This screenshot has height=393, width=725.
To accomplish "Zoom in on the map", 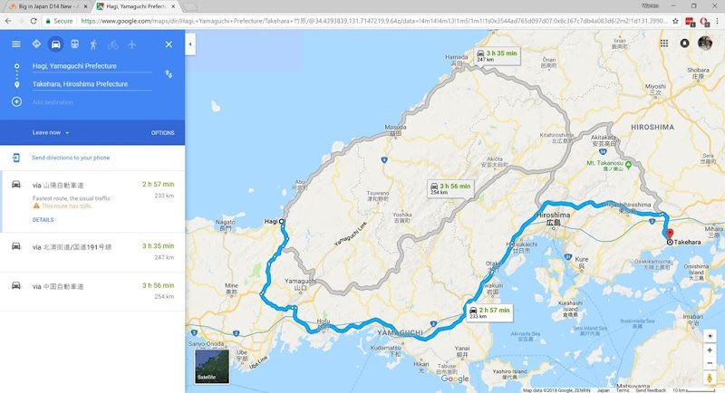I will (x=710, y=350).
